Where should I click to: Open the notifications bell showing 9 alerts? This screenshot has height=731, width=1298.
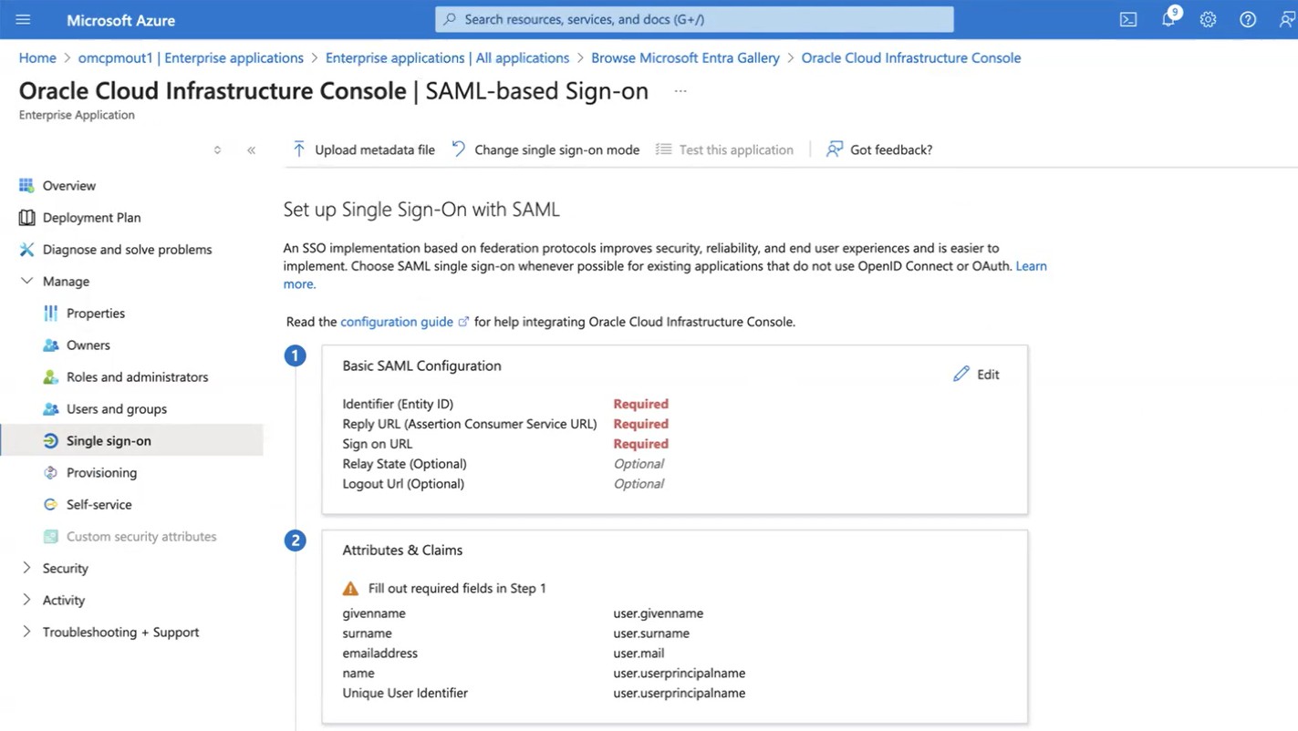coord(1168,19)
